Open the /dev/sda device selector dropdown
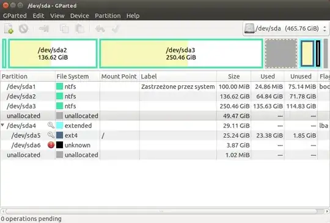Viewport: 330px width, 223px height. (x=286, y=29)
